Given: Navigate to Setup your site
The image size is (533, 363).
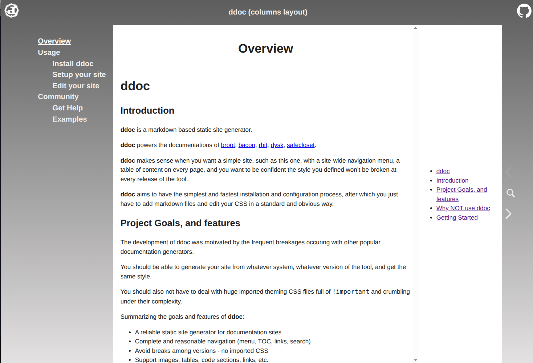Looking at the screenshot, I should click(79, 74).
